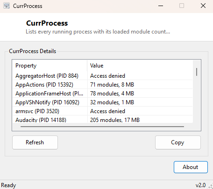Click the '78 modules, 4 MB' value
The image size is (213, 189).
tap(112, 94)
